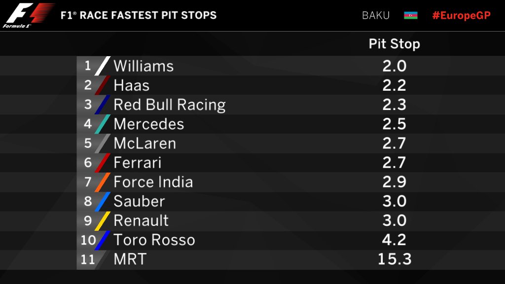Click Renault yellow team color stripe
The height and width of the screenshot is (284, 505).
(103, 221)
